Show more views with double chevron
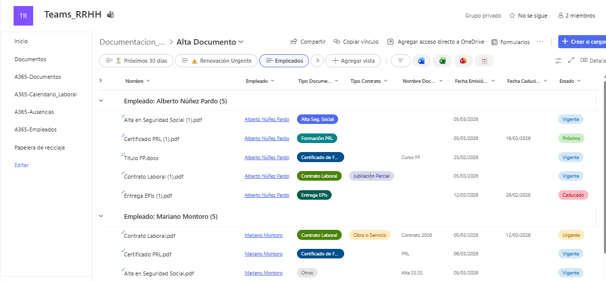Image resolution: width=606 pixels, height=281 pixels. (317, 61)
